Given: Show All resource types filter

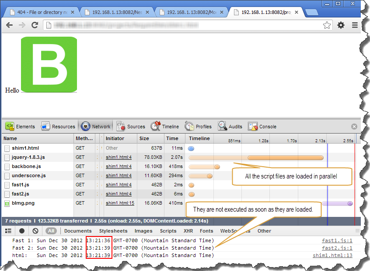Looking at the screenshot, I should point(51,231).
